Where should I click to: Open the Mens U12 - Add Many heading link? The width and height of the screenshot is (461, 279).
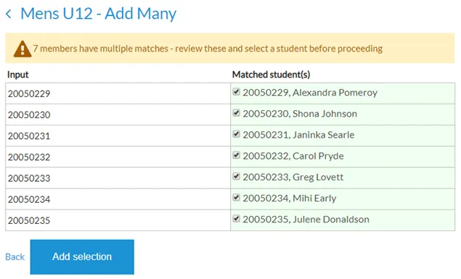(x=98, y=14)
